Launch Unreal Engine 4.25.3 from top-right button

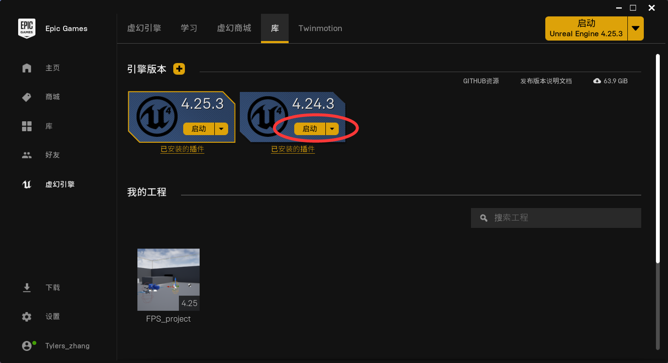point(586,28)
